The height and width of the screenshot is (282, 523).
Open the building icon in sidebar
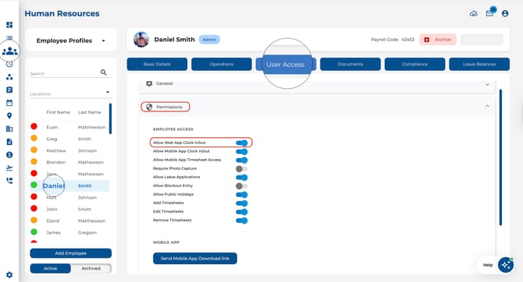[x=9, y=129]
